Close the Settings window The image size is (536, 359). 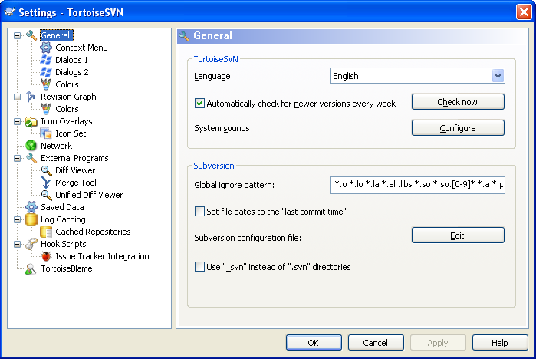(x=524, y=12)
